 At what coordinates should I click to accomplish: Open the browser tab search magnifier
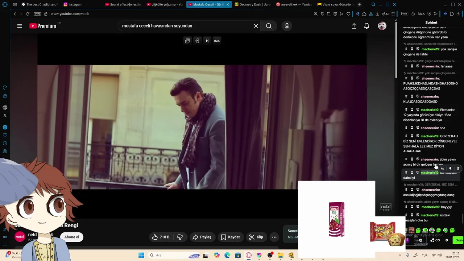[x=373, y=4]
